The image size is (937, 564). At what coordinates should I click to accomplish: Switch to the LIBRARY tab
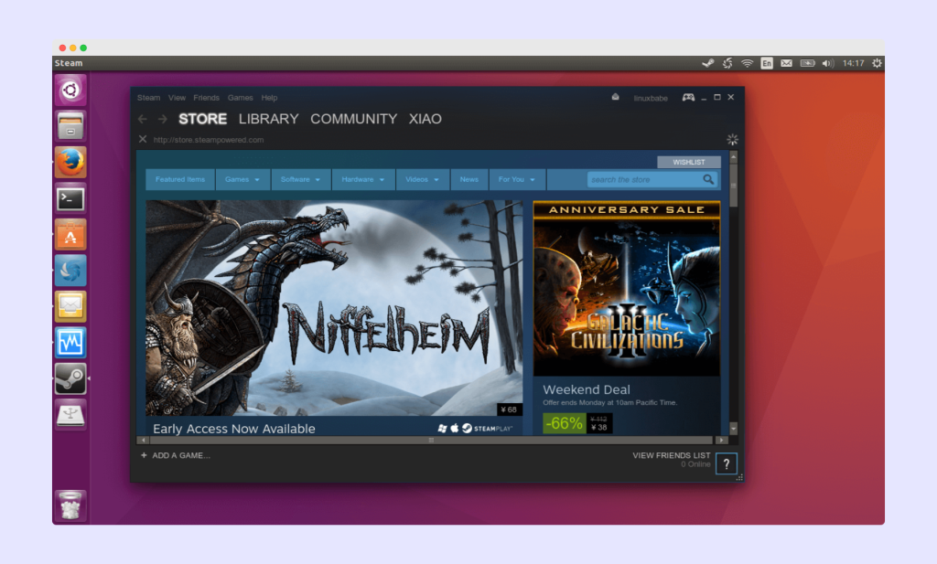pyautogui.click(x=268, y=119)
